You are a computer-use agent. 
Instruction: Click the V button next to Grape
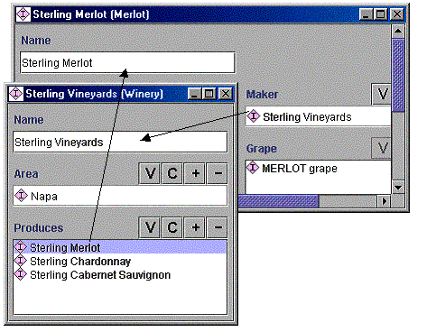[x=382, y=148]
